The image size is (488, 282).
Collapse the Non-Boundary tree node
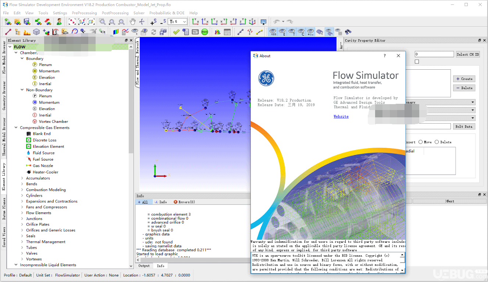click(x=22, y=90)
